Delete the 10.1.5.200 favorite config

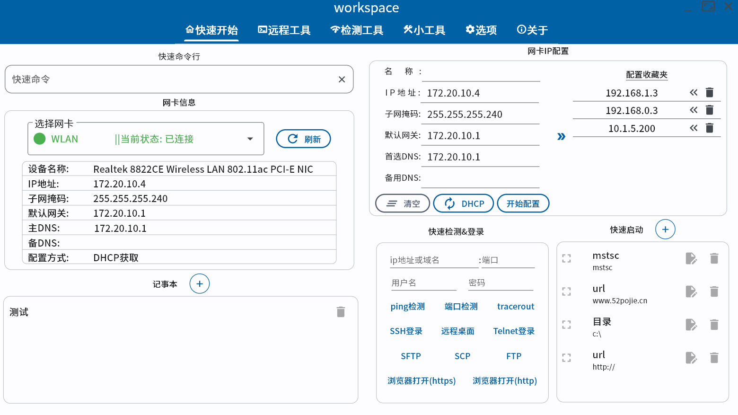(710, 128)
